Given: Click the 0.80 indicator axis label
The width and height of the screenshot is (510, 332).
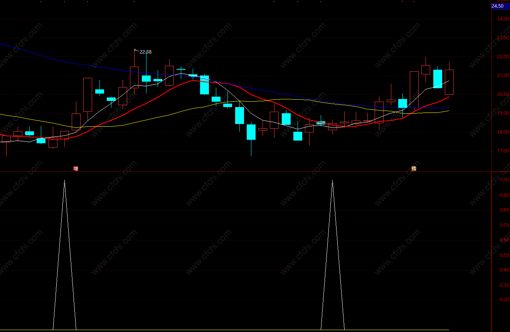Looking at the screenshot, I should tap(504, 210).
